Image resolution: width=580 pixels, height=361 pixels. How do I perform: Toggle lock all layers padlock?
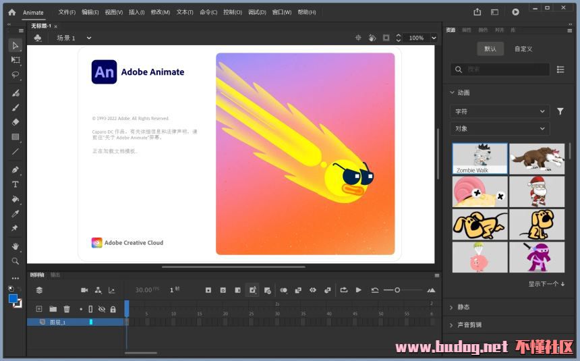113,309
